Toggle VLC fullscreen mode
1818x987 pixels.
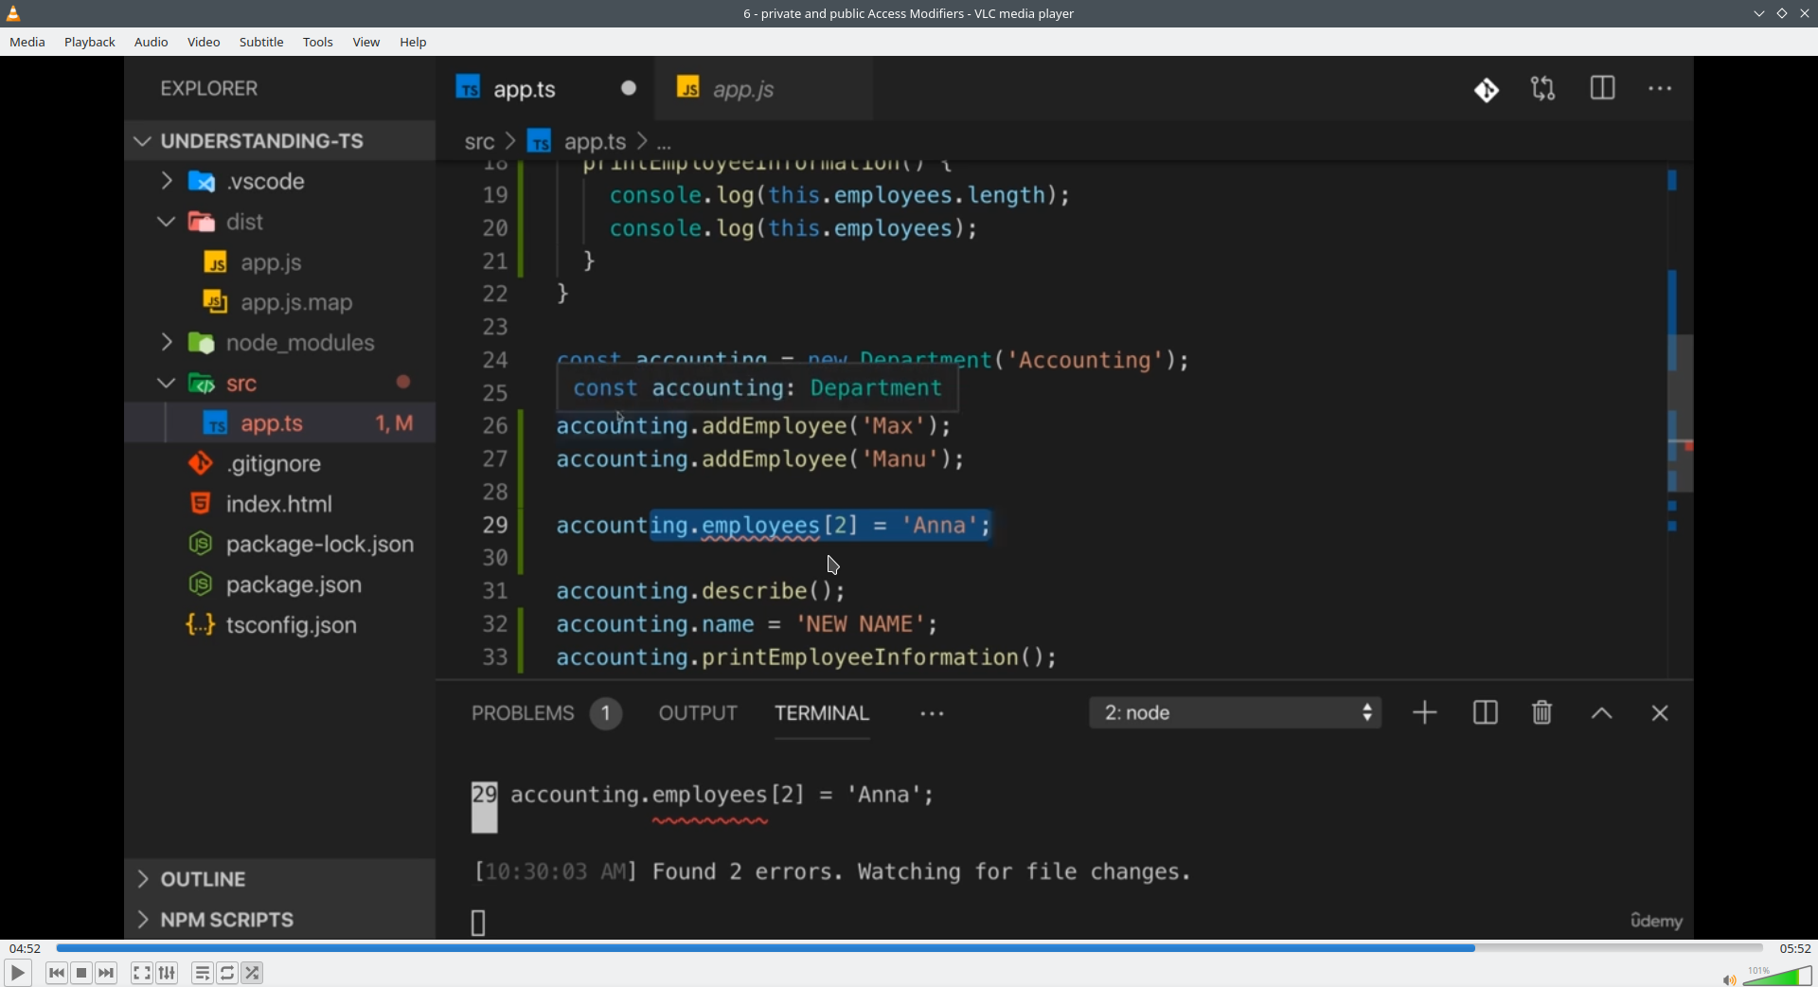coord(142,973)
